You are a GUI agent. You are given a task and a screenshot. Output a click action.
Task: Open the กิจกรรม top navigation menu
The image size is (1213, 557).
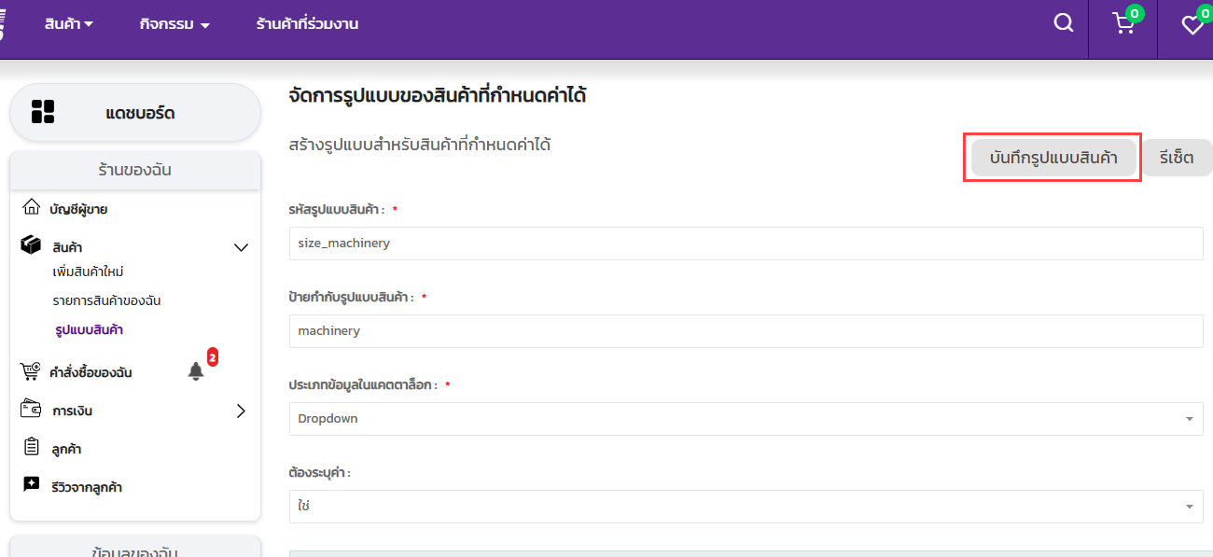pyautogui.click(x=174, y=24)
